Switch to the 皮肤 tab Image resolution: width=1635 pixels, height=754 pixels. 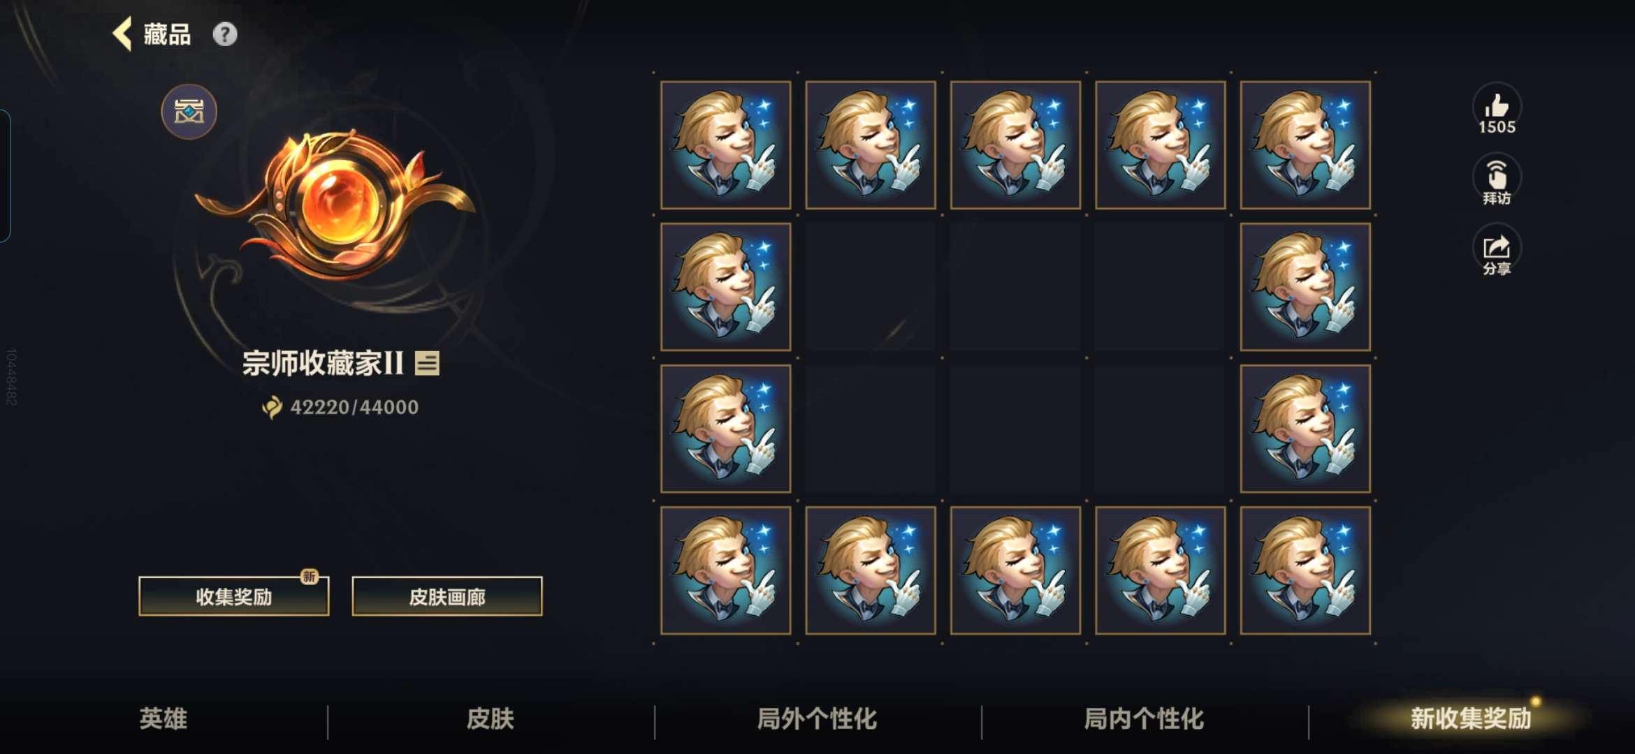coord(490,718)
